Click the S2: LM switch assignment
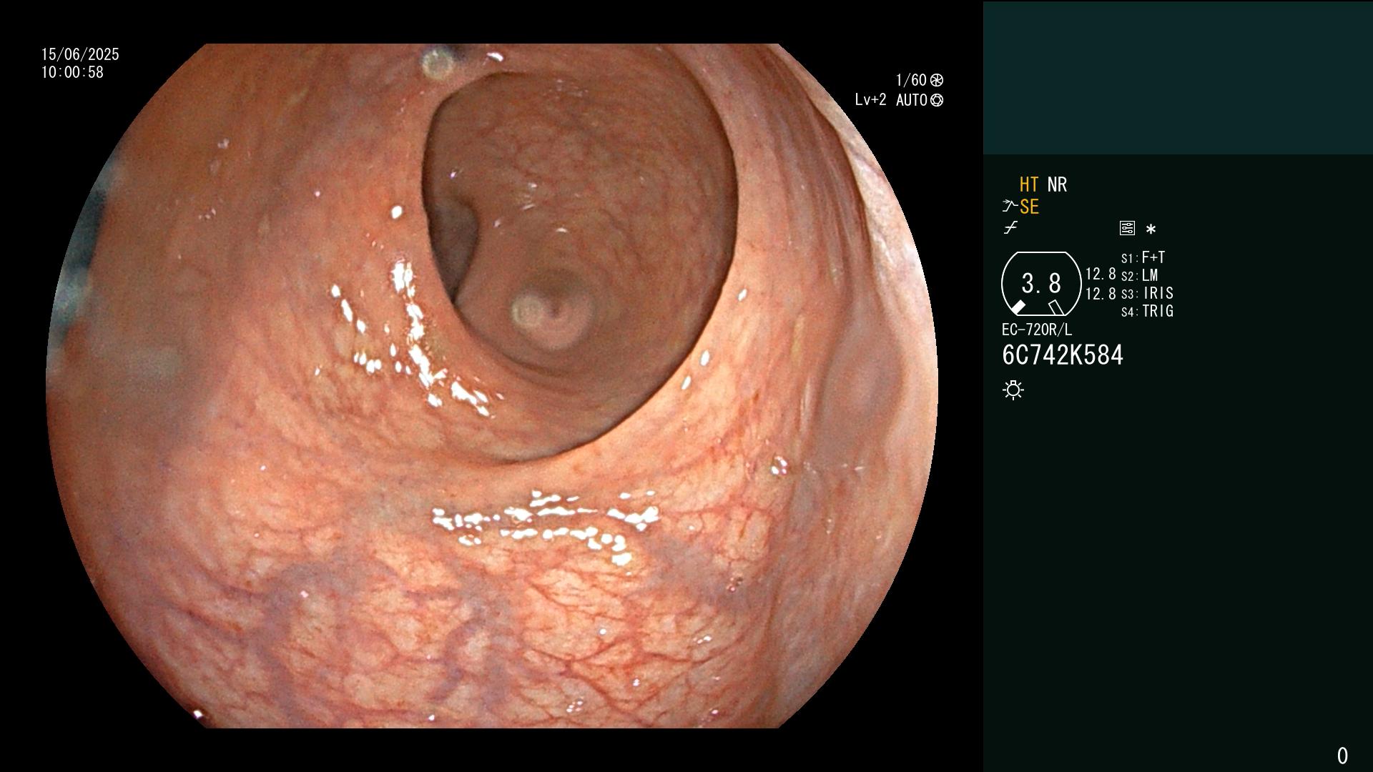The image size is (1373, 772). (1139, 275)
